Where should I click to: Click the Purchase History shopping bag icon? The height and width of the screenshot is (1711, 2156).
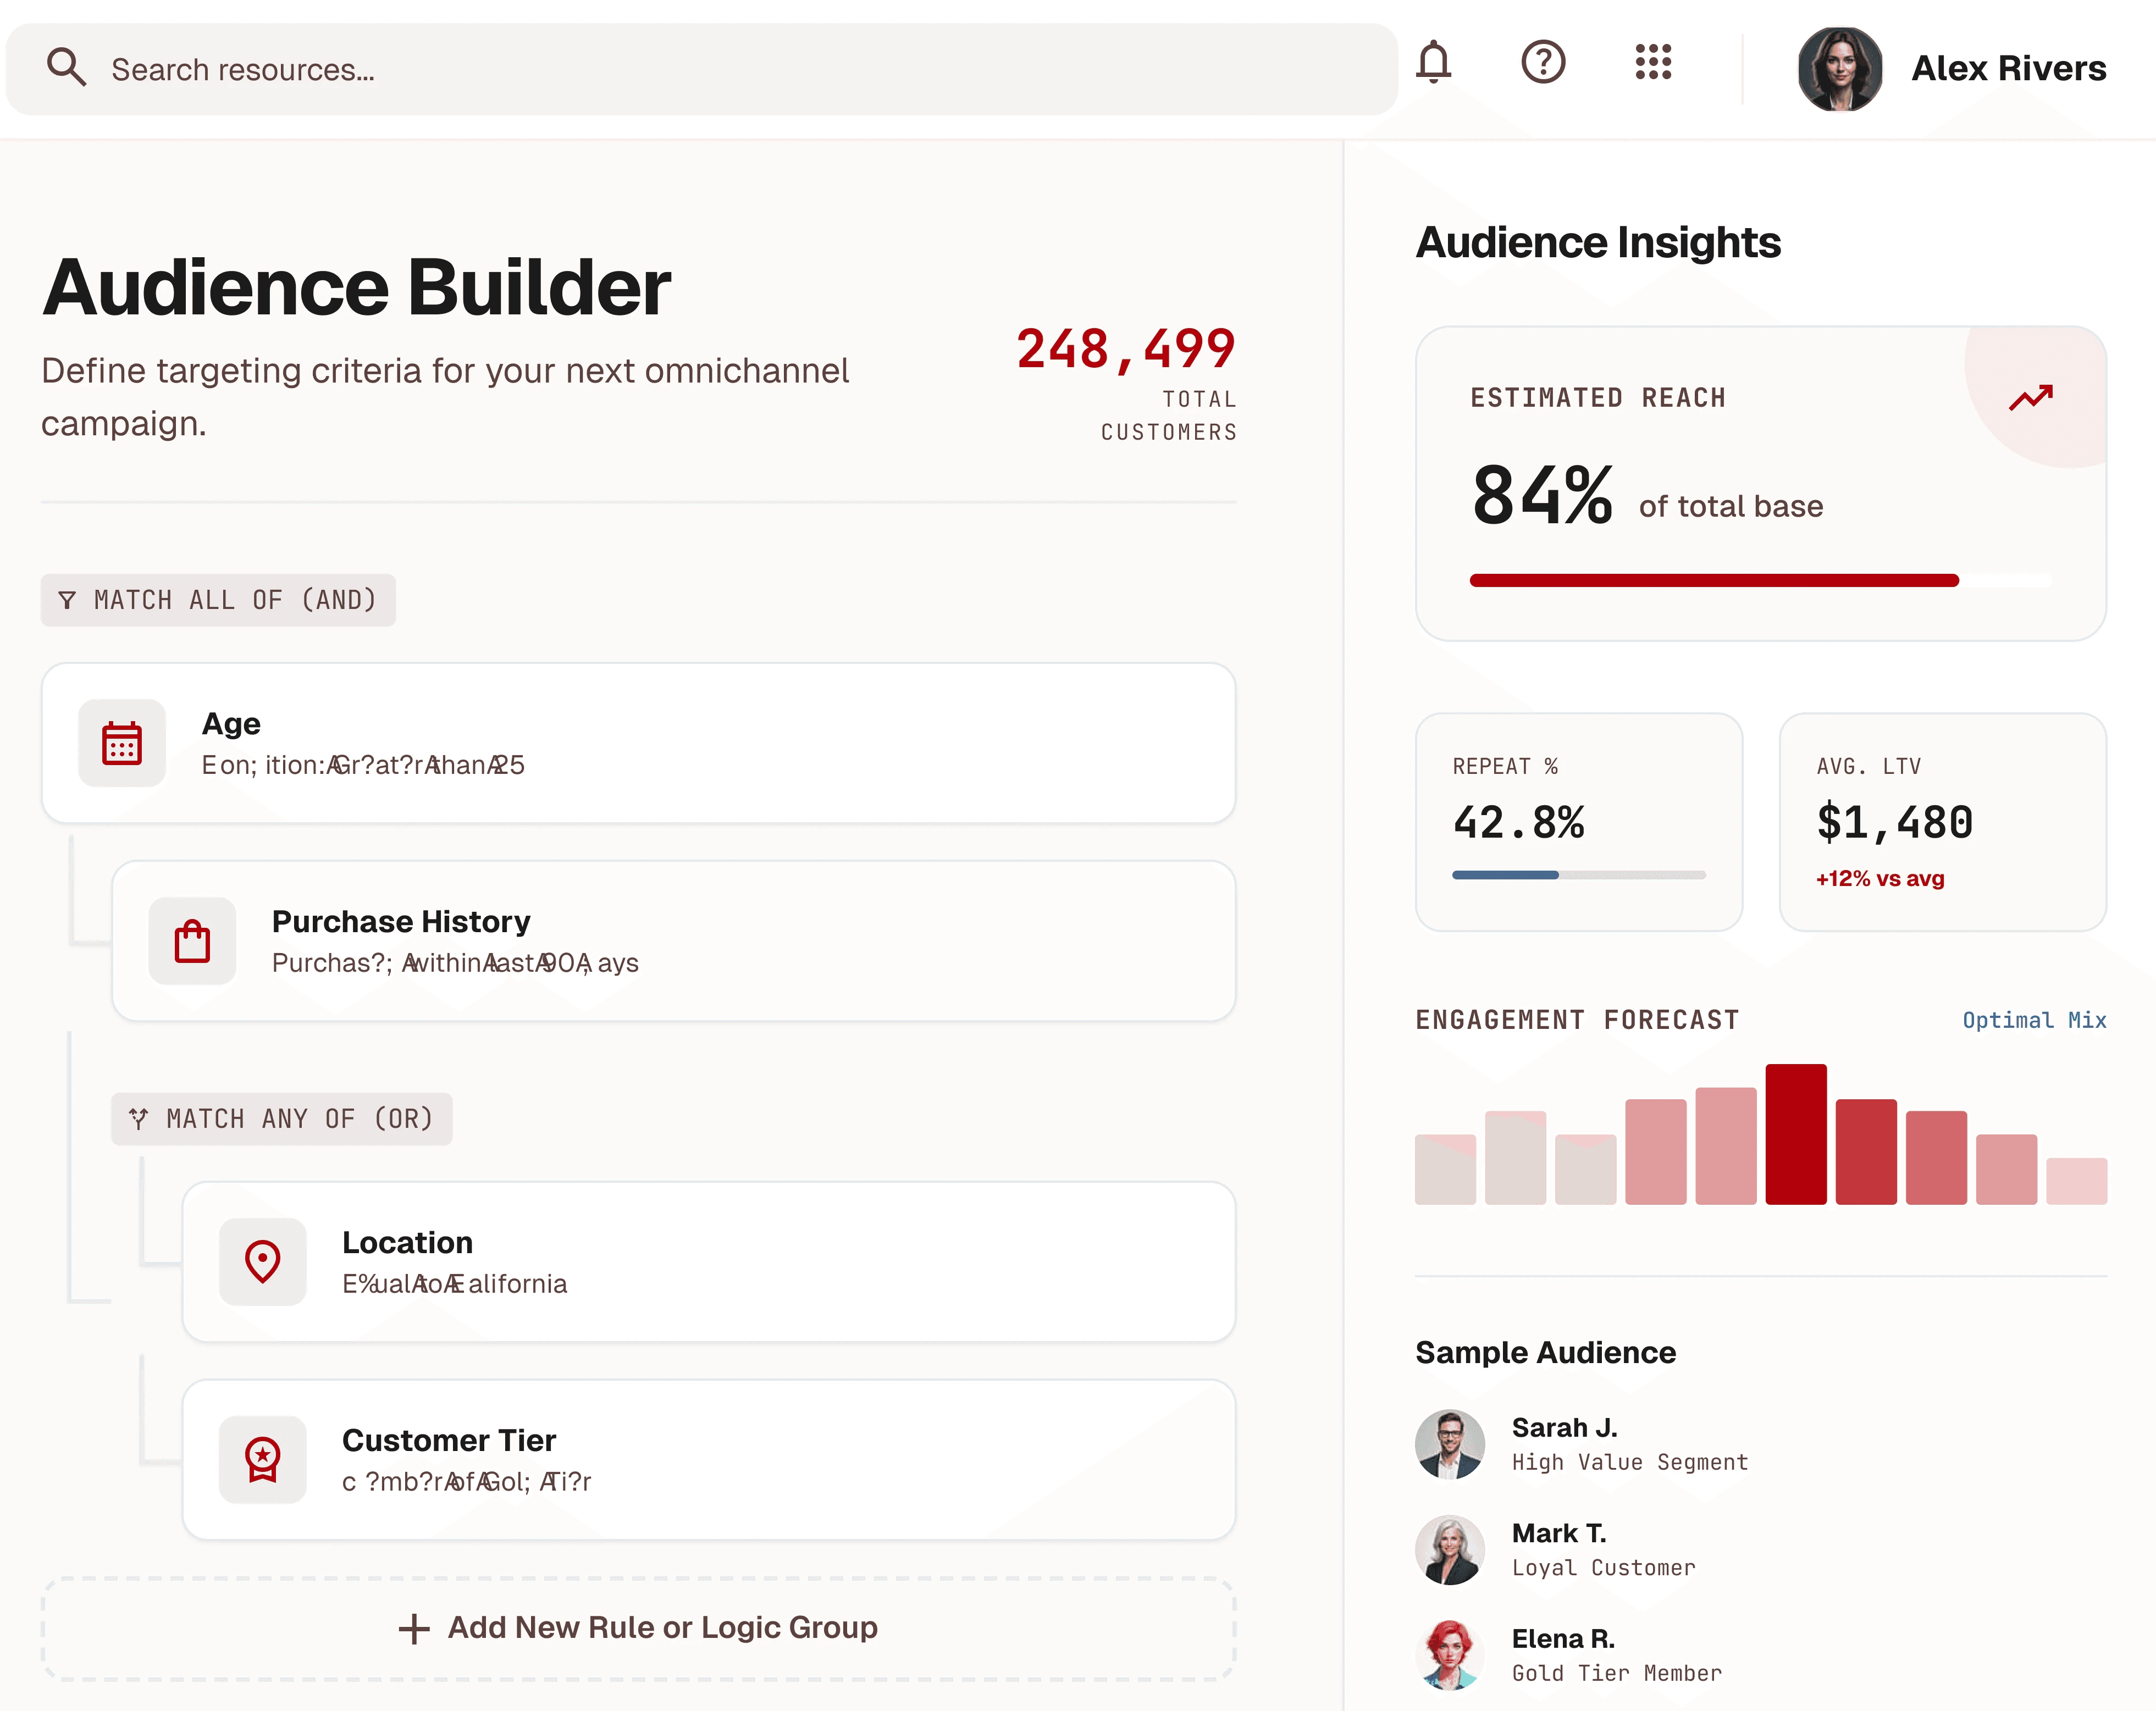pos(192,941)
